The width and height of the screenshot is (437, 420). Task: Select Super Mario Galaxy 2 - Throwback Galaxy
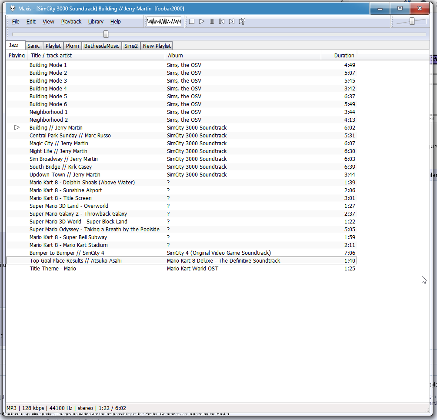point(181,213)
